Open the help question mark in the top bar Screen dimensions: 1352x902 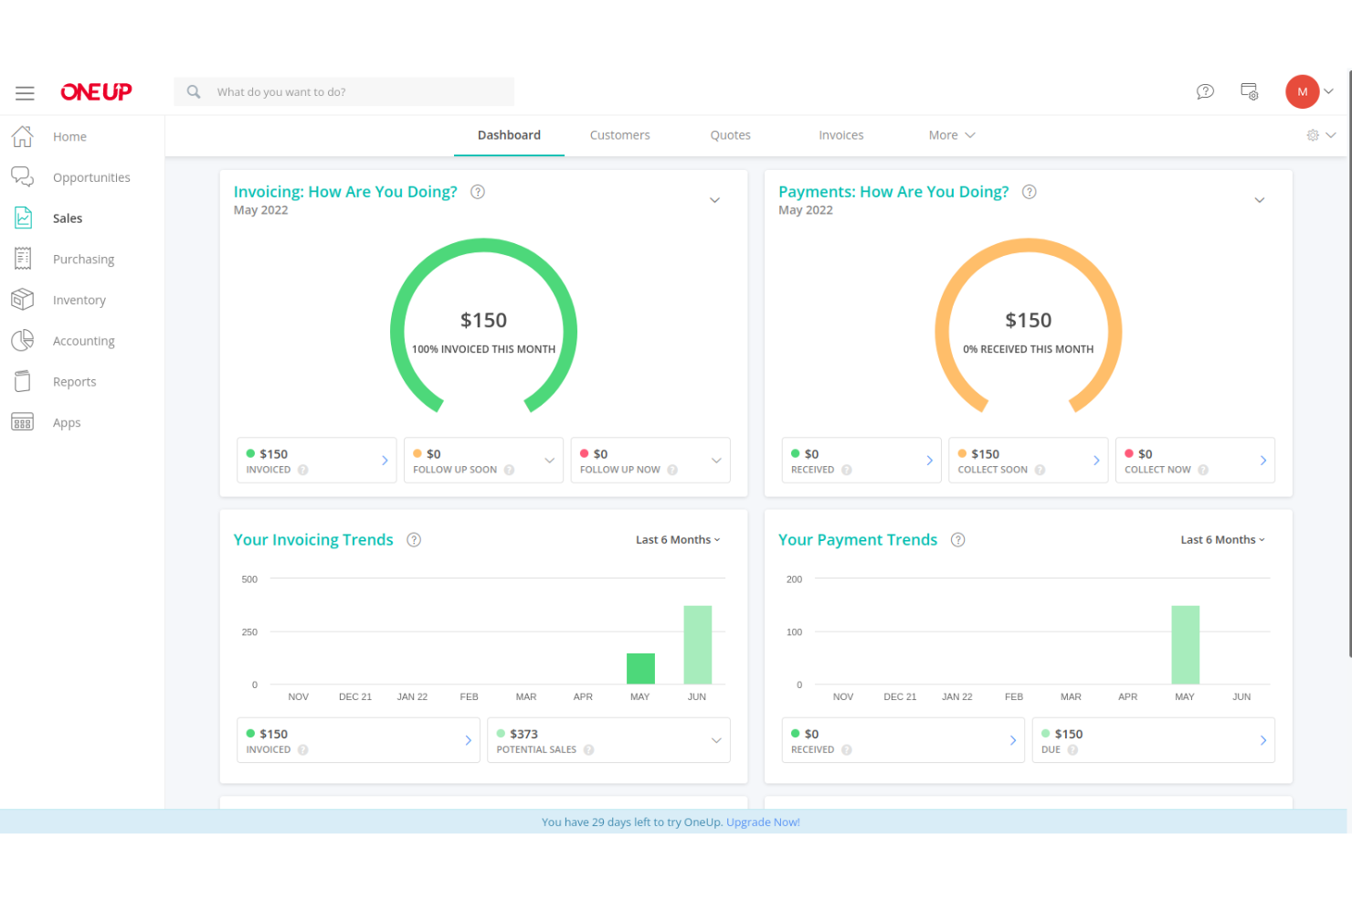[x=1205, y=91]
